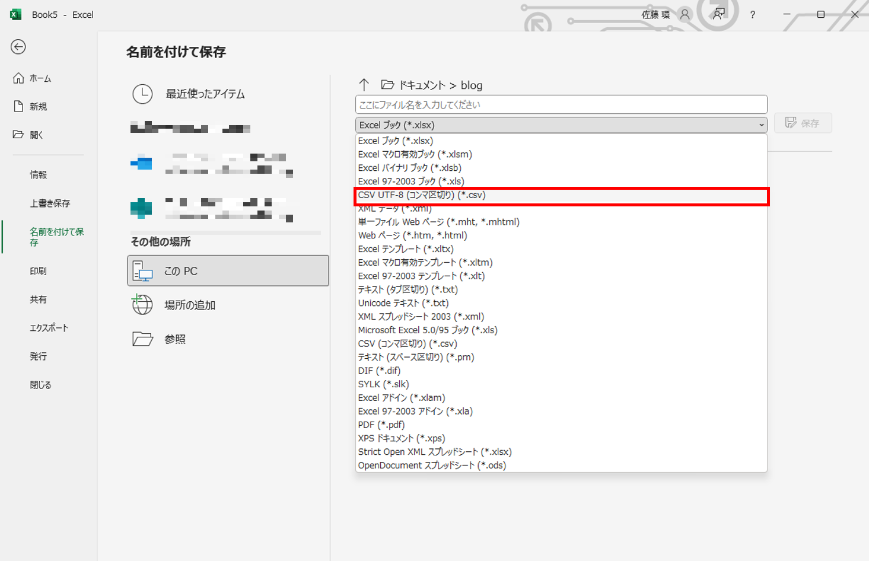Open the 印刷 section in the sidebar

coord(40,270)
